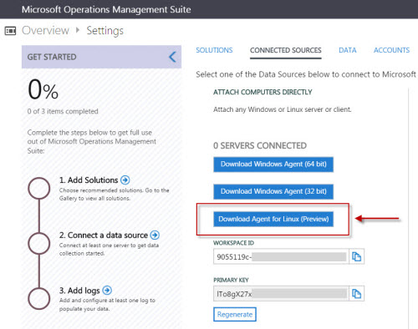Download Windows Agent (32 bit)
The width and height of the screenshot is (418, 329).
point(273,191)
